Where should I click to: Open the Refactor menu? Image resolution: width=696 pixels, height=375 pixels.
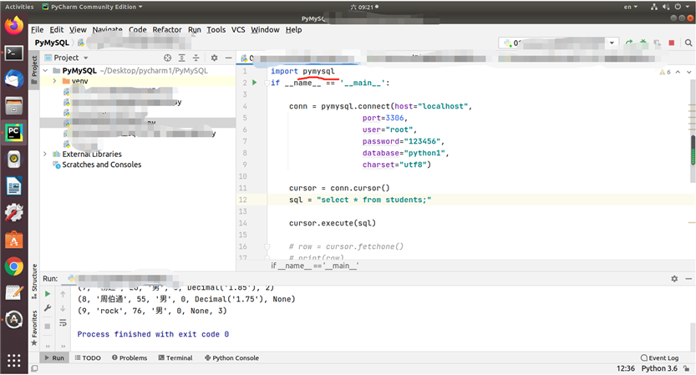point(167,30)
